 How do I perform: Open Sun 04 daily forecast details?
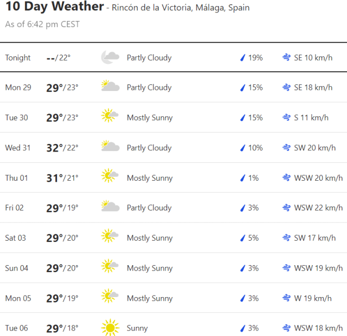click(17, 268)
